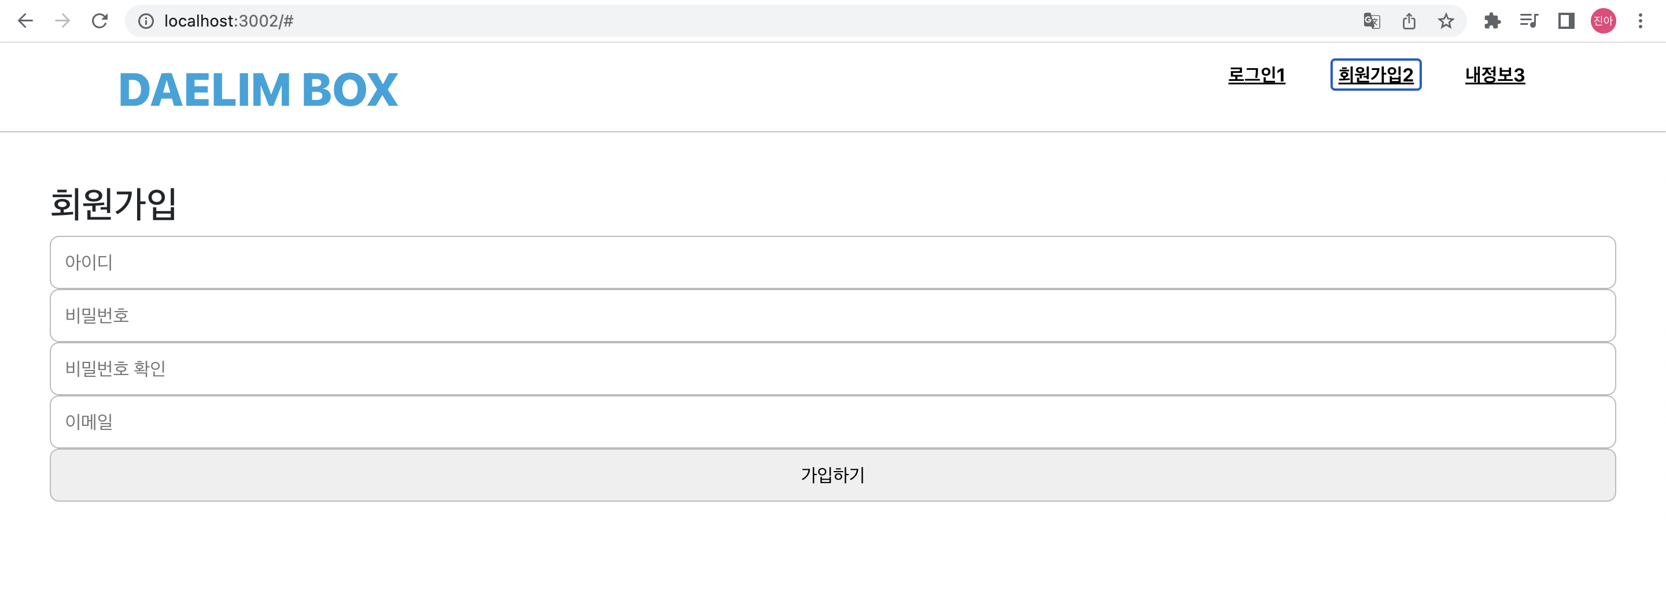
Task: Open the 로그인1 navigation link
Action: pyautogui.click(x=1256, y=75)
